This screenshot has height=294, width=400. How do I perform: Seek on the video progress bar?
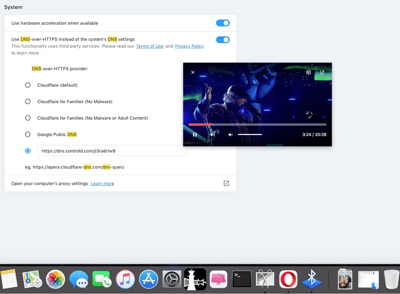(x=258, y=124)
